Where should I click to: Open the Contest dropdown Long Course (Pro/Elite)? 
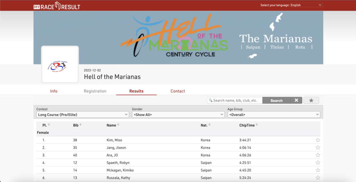point(82,115)
